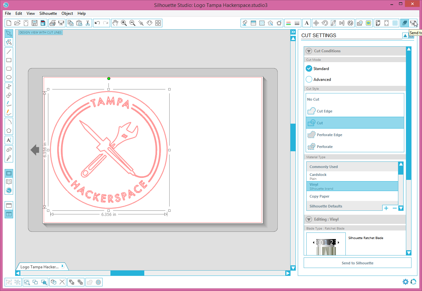The image size is (422, 291).
Task: Open the Trace panel icon
Action: tap(368, 23)
